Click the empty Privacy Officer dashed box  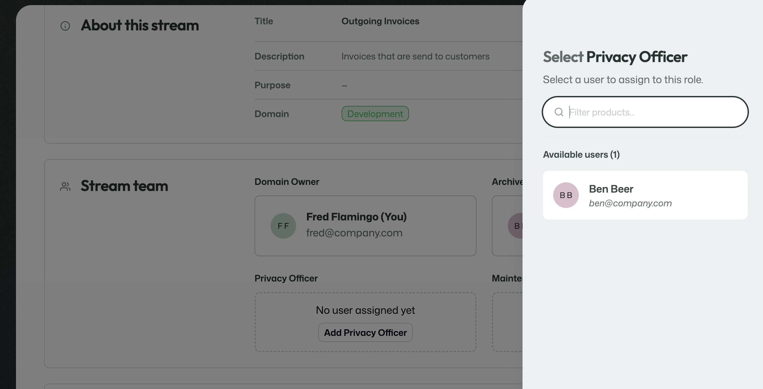click(x=366, y=322)
